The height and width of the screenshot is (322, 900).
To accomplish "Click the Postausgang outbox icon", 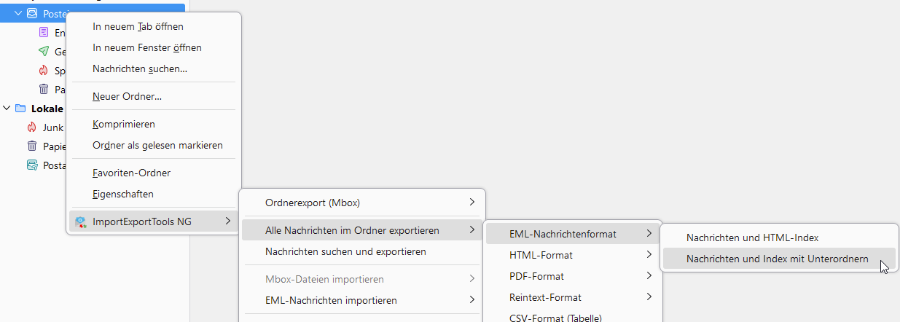I will [32, 165].
